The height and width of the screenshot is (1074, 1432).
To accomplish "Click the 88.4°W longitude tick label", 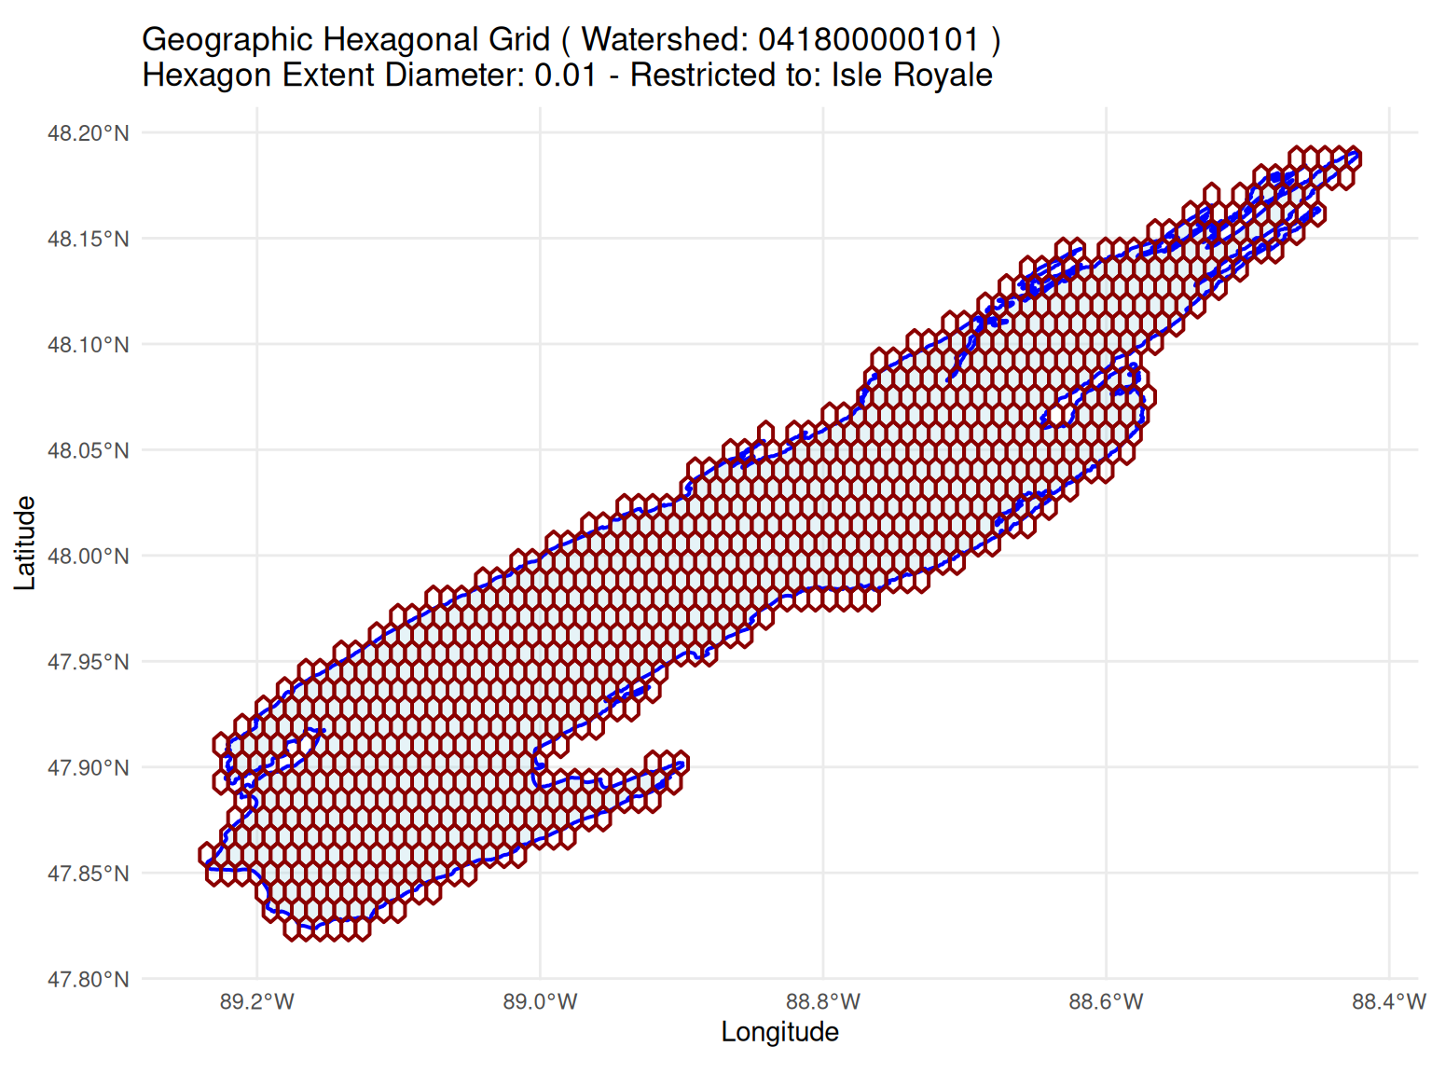I will [x=1388, y=1003].
